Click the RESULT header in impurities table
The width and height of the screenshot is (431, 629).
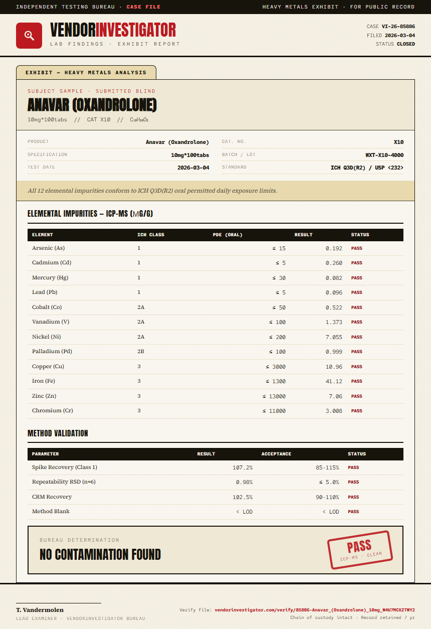click(304, 235)
